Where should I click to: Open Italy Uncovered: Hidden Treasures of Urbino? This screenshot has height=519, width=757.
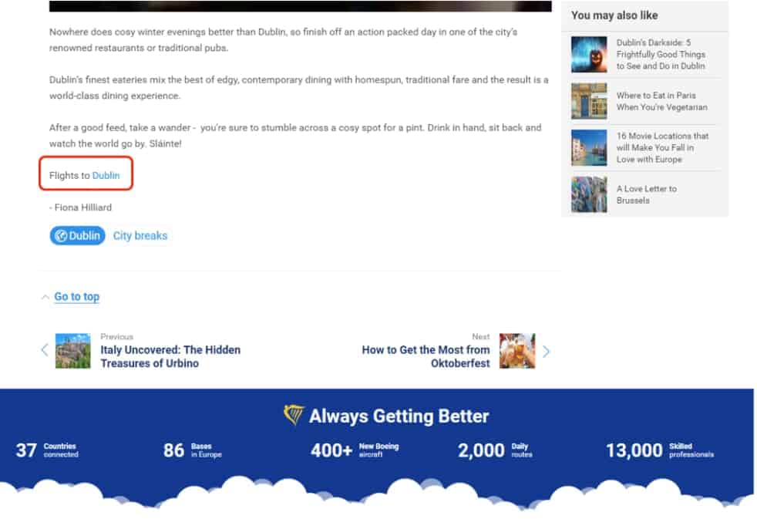170,356
